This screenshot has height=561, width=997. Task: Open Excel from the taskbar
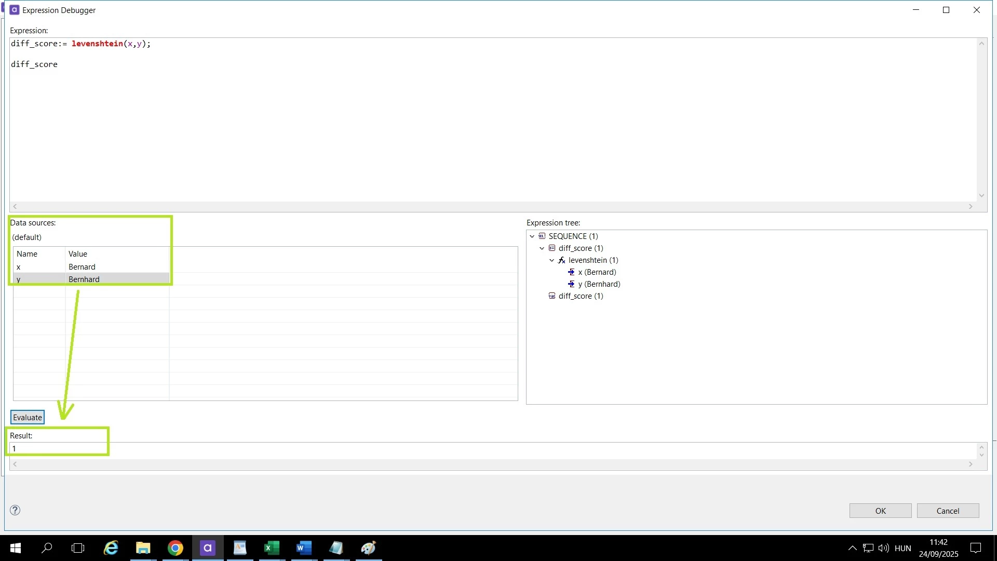click(x=272, y=548)
